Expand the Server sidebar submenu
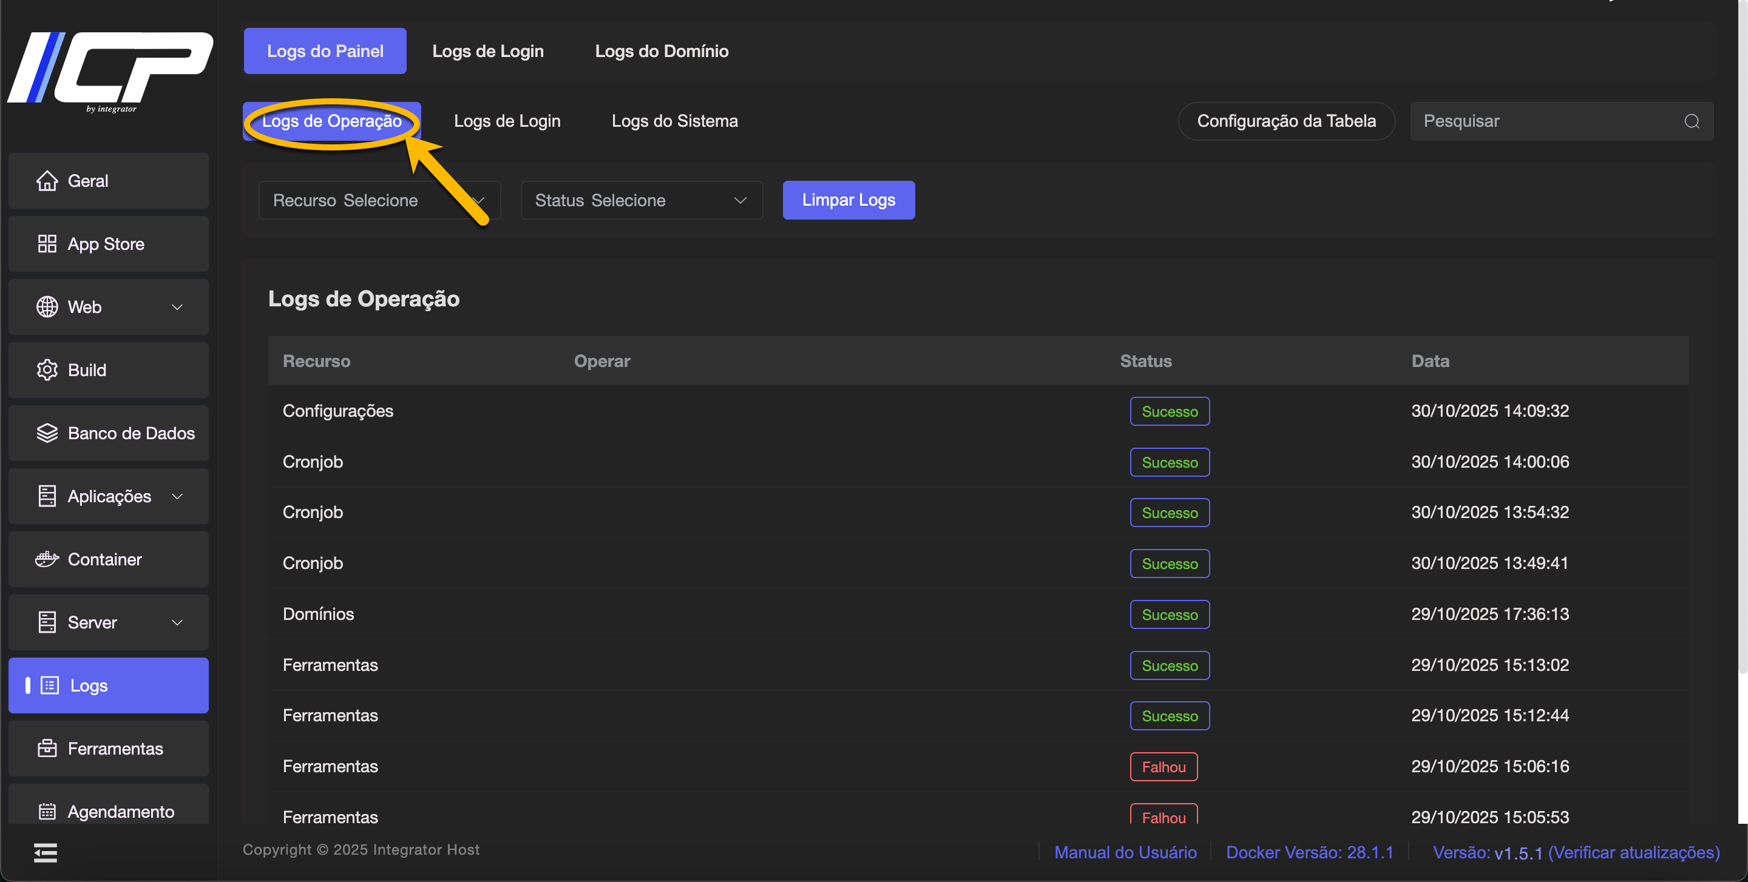This screenshot has height=882, width=1748. [x=177, y=622]
